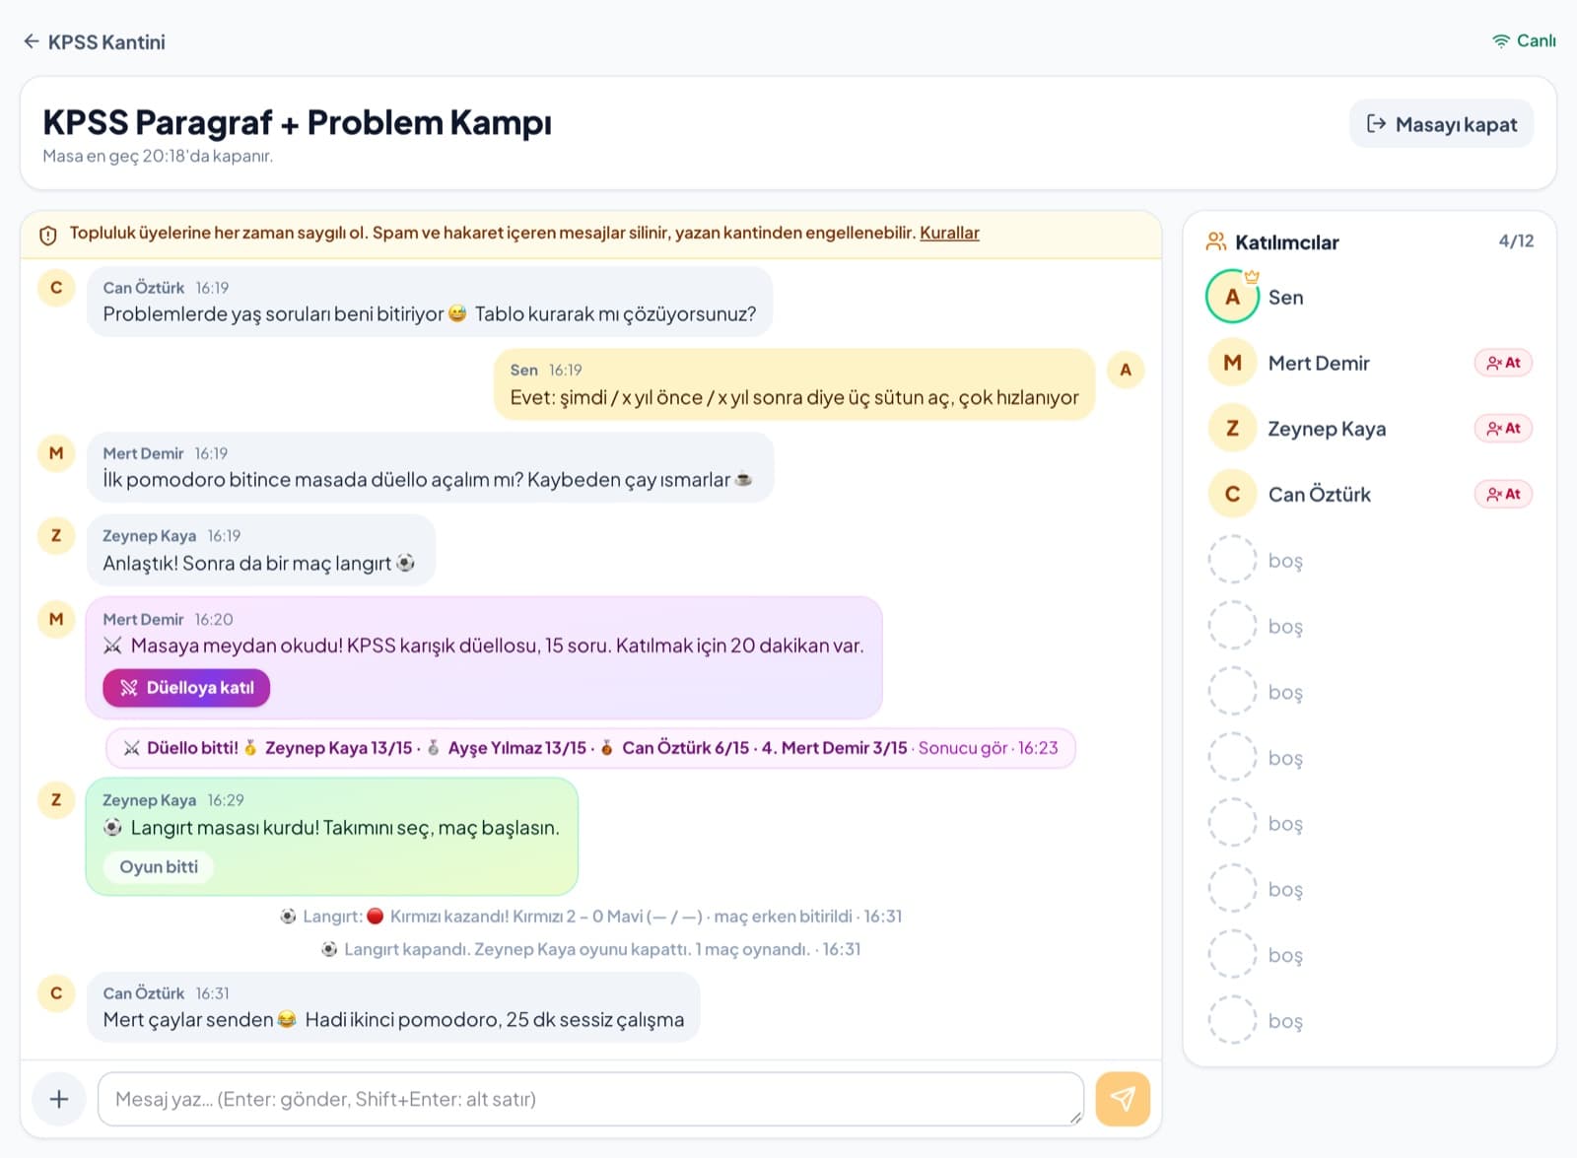Click Can Öztürk's name in participants list

pyautogui.click(x=1319, y=495)
